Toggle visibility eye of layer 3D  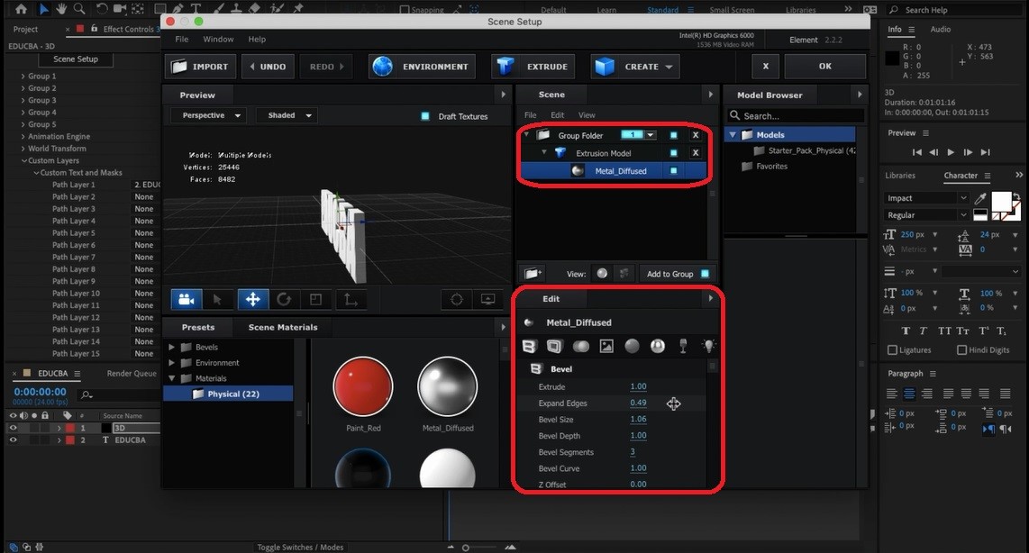(x=13, y=428)
